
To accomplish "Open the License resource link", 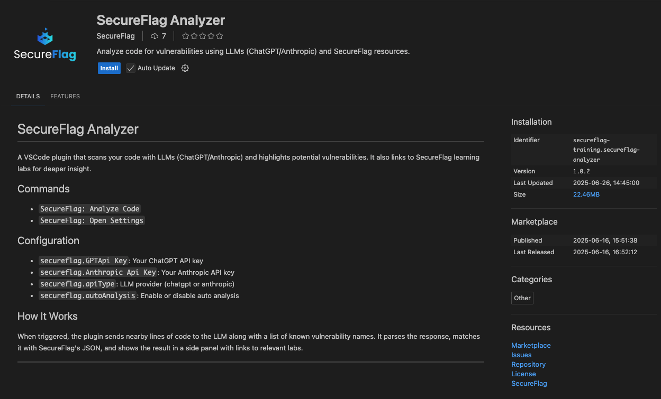I will click(x=523, y=374).
